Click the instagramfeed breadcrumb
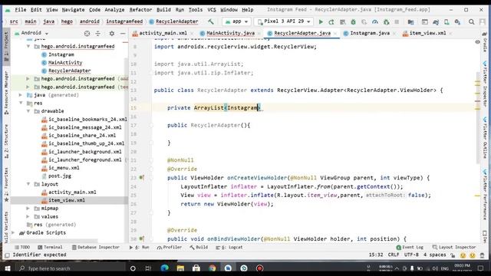 coord(124,21)
